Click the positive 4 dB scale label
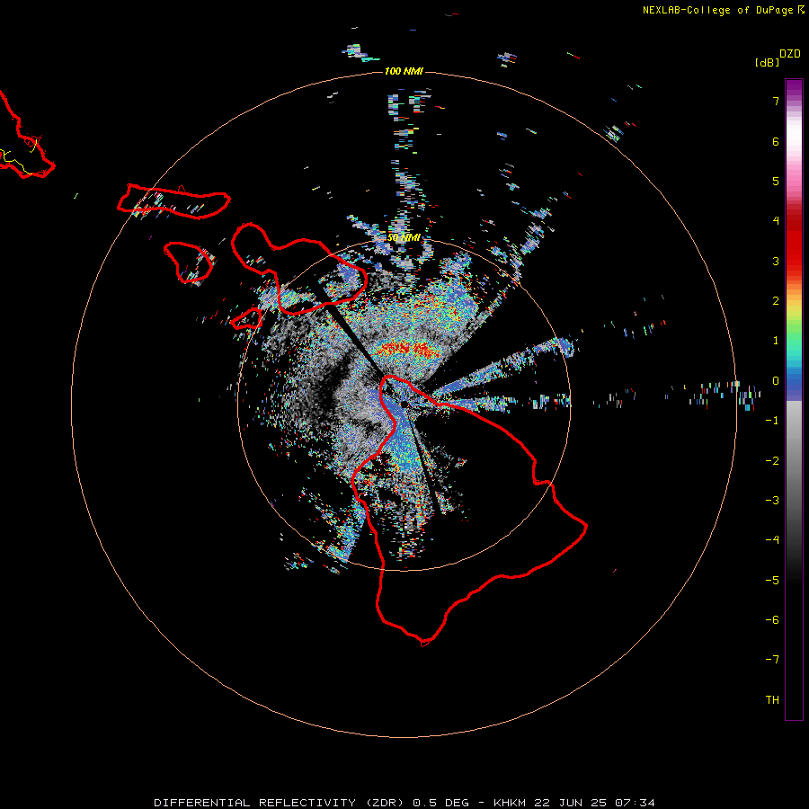The height and width of the screenshot is (809, 809). [x=776, y=221]
